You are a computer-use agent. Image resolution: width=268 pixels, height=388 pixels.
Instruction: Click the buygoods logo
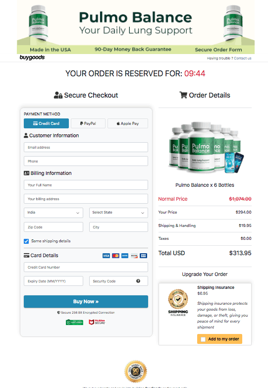pyautogui.click(x=32, y=57)
